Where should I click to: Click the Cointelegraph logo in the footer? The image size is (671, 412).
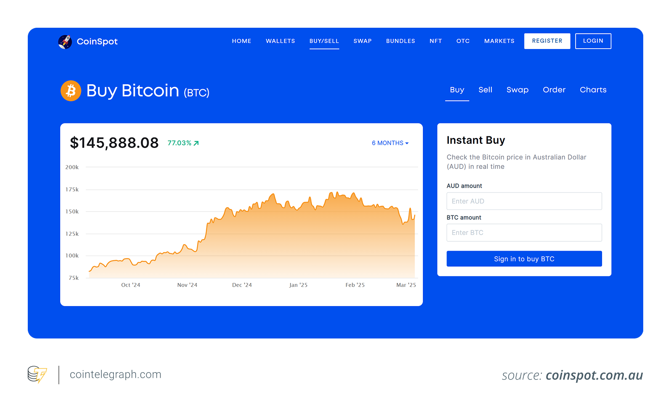(37, 375)
